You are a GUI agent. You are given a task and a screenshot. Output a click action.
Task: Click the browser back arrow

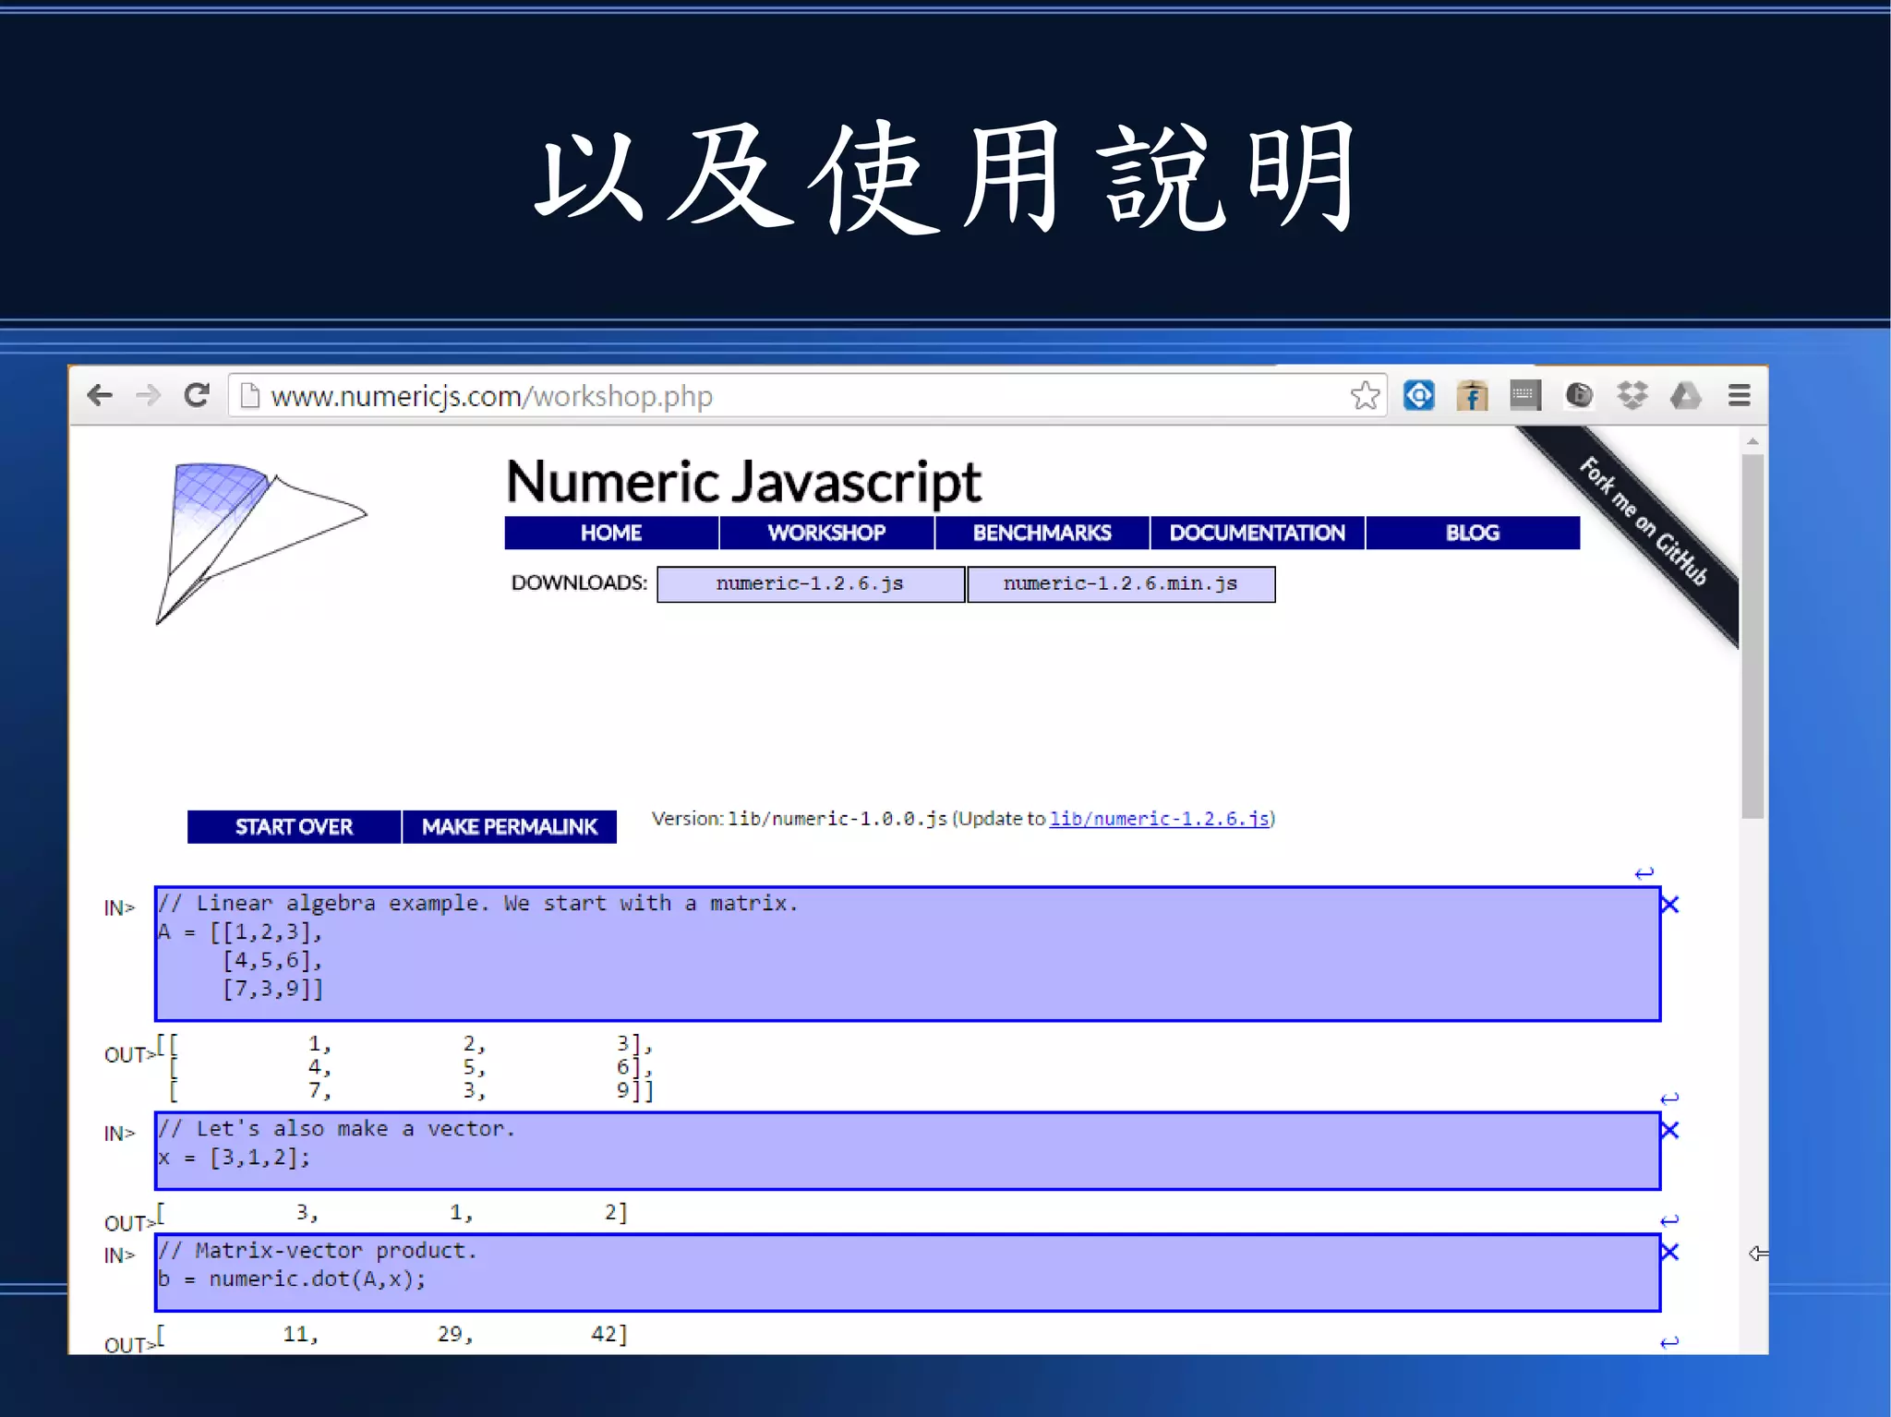click(x=100, y=396)
